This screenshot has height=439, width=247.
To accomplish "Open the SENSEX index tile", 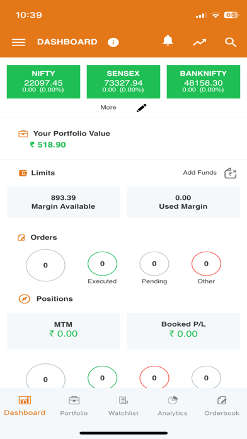I will pyautogui.click(x=123, y=82).
